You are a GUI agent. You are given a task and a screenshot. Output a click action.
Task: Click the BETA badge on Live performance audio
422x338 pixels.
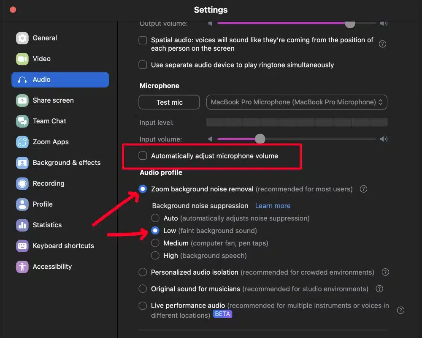(x=222, y=314)
